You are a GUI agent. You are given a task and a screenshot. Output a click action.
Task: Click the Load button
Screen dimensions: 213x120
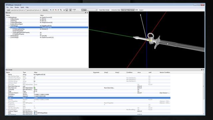(8, 10)
